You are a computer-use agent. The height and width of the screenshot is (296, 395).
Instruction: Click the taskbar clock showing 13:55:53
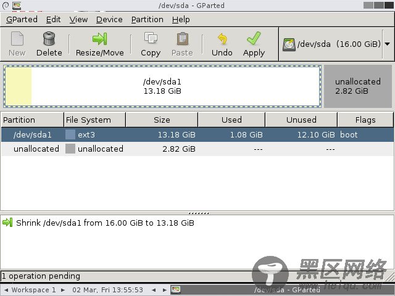pyautogui.click(x=107, y=290)
